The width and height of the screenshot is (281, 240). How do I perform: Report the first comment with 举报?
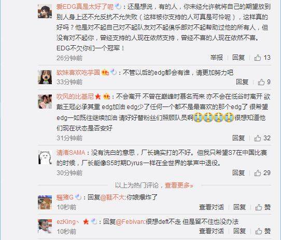pyautogui.click(x=217, y=58)
